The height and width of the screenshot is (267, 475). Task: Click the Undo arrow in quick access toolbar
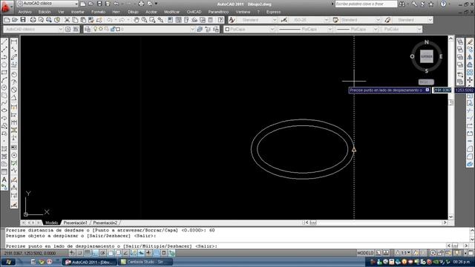(117, 4)
